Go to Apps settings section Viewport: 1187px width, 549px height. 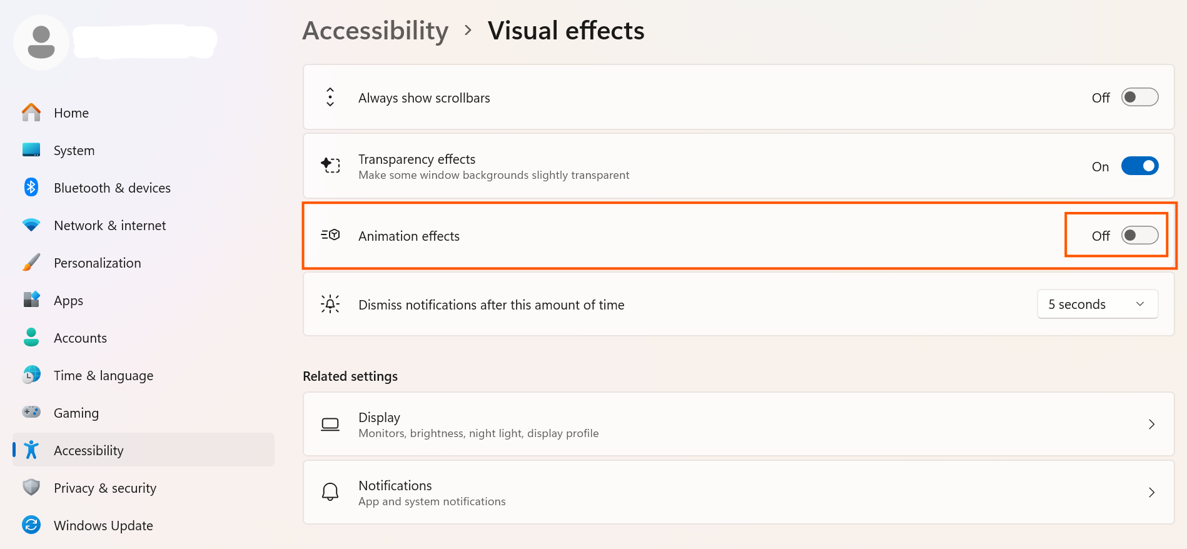(x=68, y=301)
